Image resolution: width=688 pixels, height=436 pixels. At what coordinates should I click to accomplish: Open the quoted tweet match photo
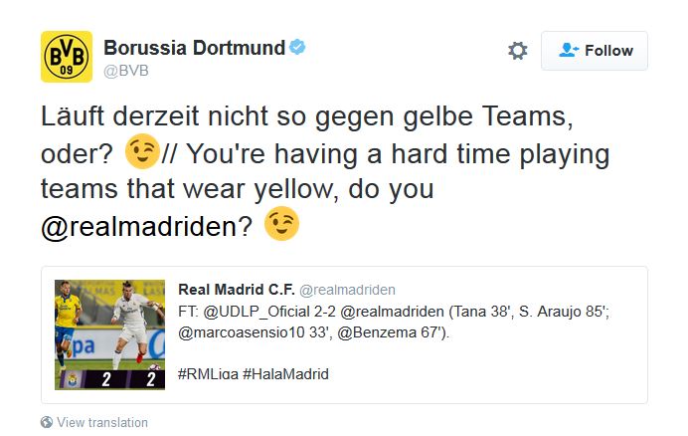click(x=109, y=333)
